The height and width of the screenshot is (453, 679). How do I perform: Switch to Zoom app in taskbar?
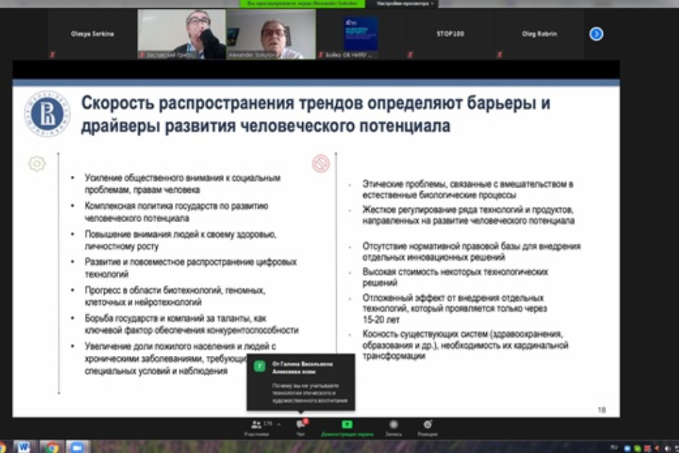[77, 447]
